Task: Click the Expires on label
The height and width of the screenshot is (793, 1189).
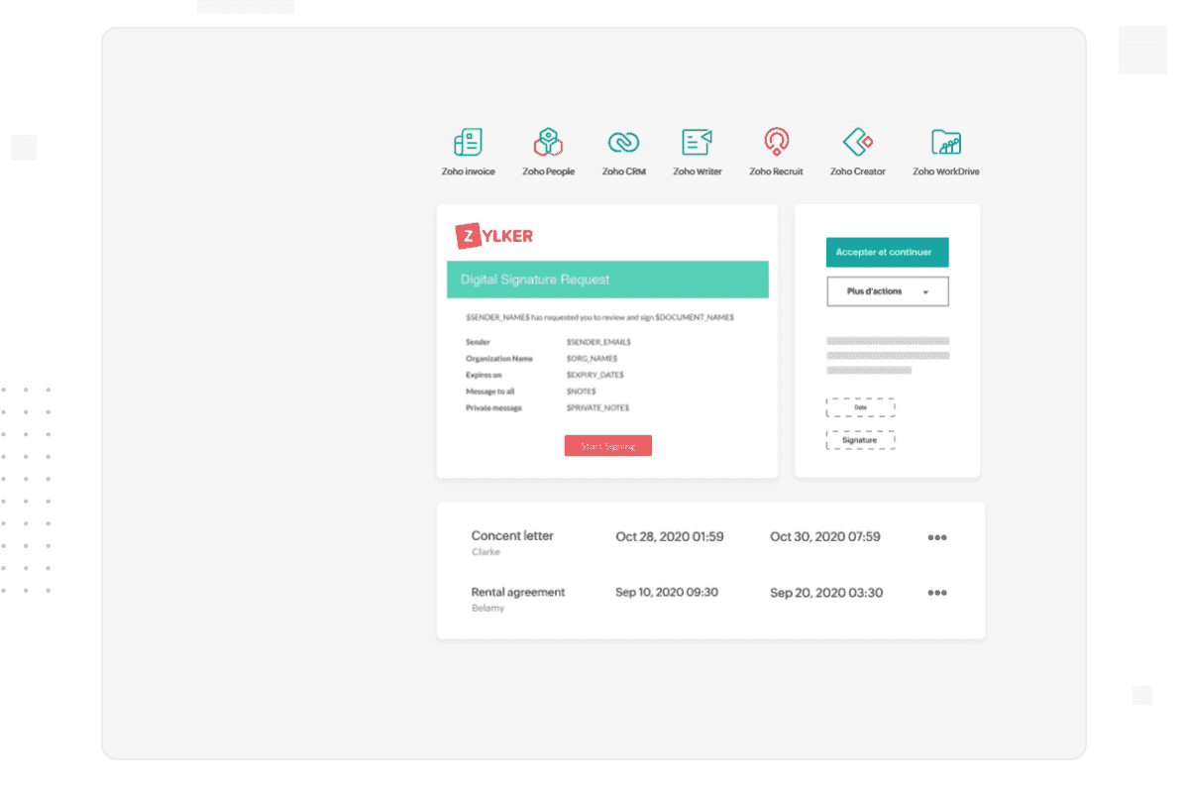Action: [484, 375]
